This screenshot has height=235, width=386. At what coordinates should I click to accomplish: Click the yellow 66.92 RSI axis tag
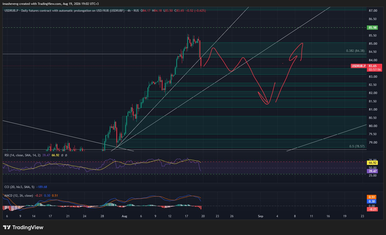[x=373, y=163]
